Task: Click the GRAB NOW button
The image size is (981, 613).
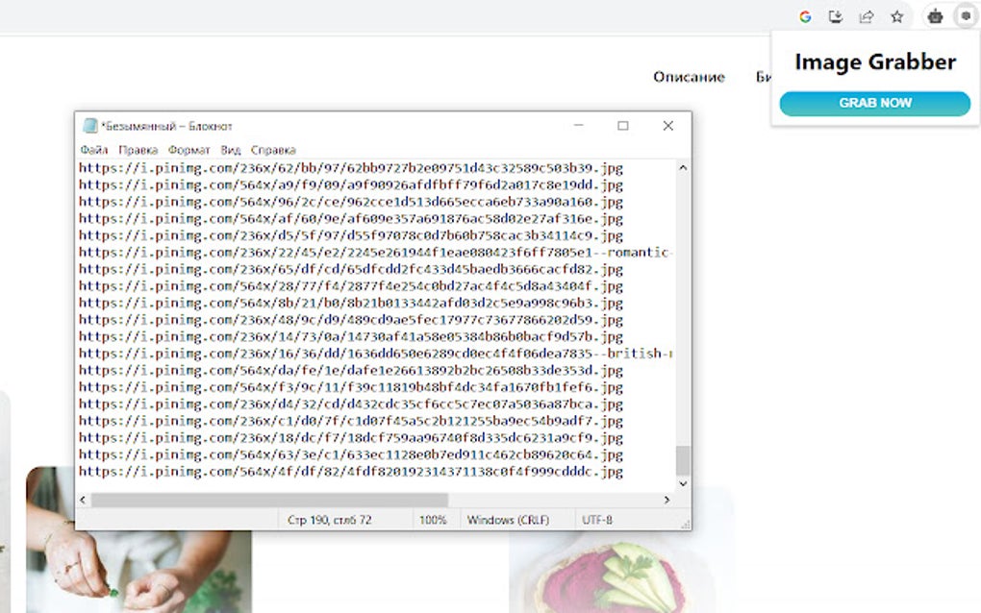Action: click(x=874, y=103)
